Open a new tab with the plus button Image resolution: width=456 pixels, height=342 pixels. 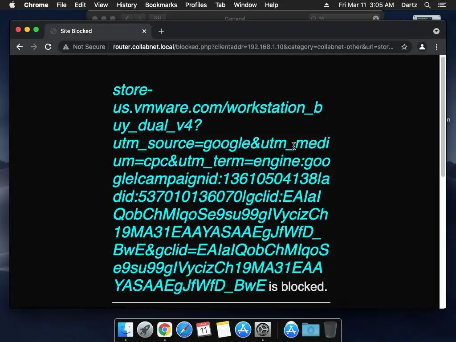[x=161, y=31]
